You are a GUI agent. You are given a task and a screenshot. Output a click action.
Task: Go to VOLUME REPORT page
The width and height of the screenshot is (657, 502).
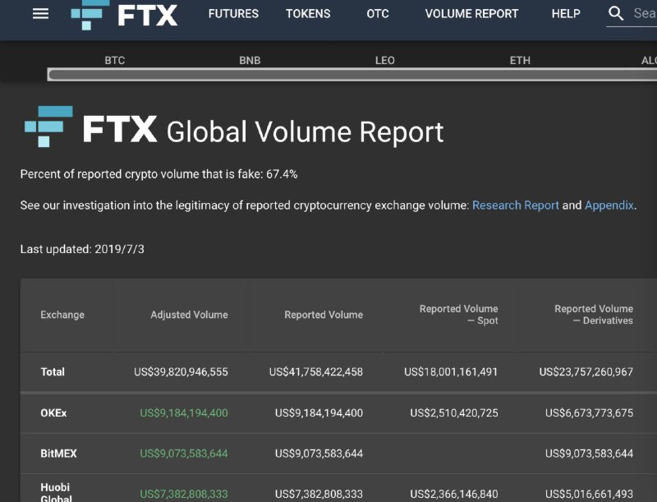point(471,14)
